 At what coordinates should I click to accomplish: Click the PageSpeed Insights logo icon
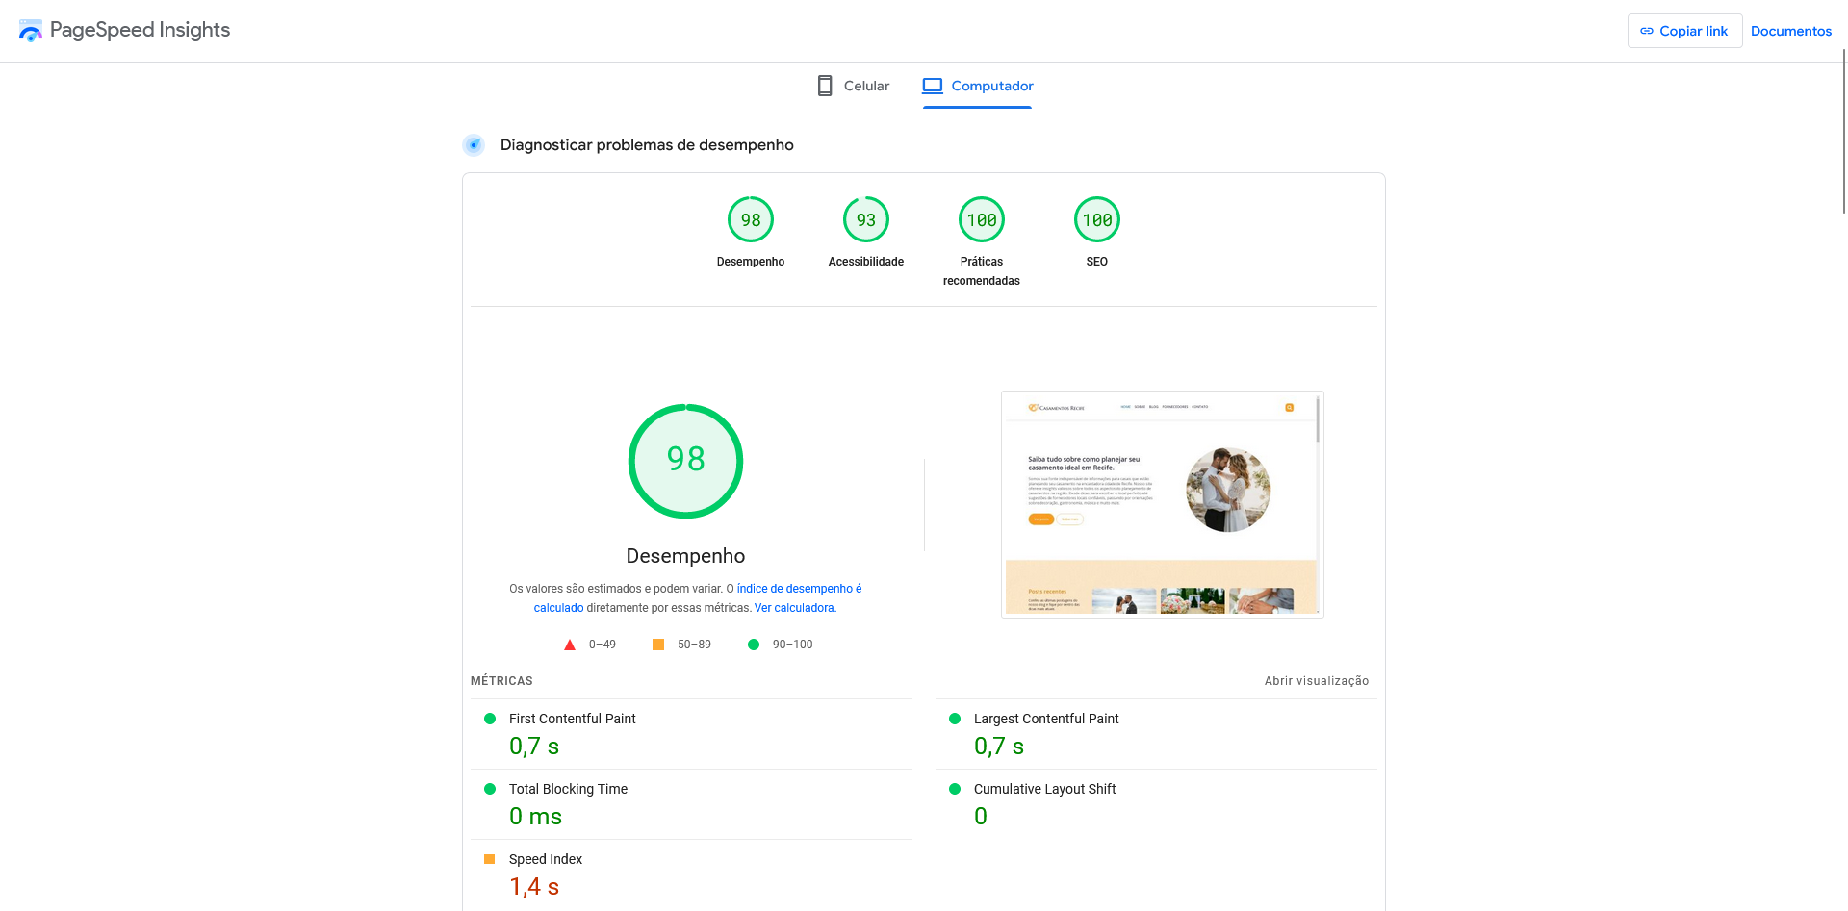pyautogui.click(x=31, y=31)
